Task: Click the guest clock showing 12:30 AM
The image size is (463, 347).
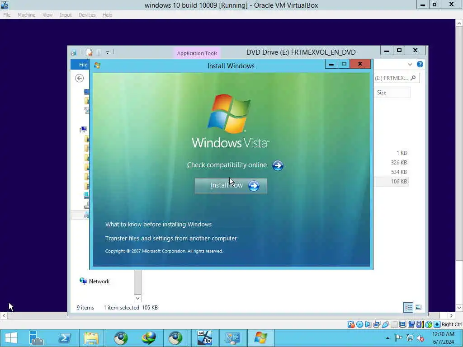Action: point(443,338)
